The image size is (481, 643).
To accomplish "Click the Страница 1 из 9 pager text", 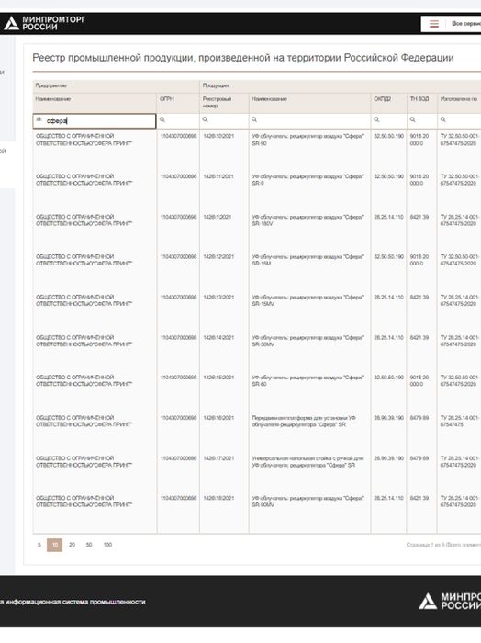I will point(443,545).
